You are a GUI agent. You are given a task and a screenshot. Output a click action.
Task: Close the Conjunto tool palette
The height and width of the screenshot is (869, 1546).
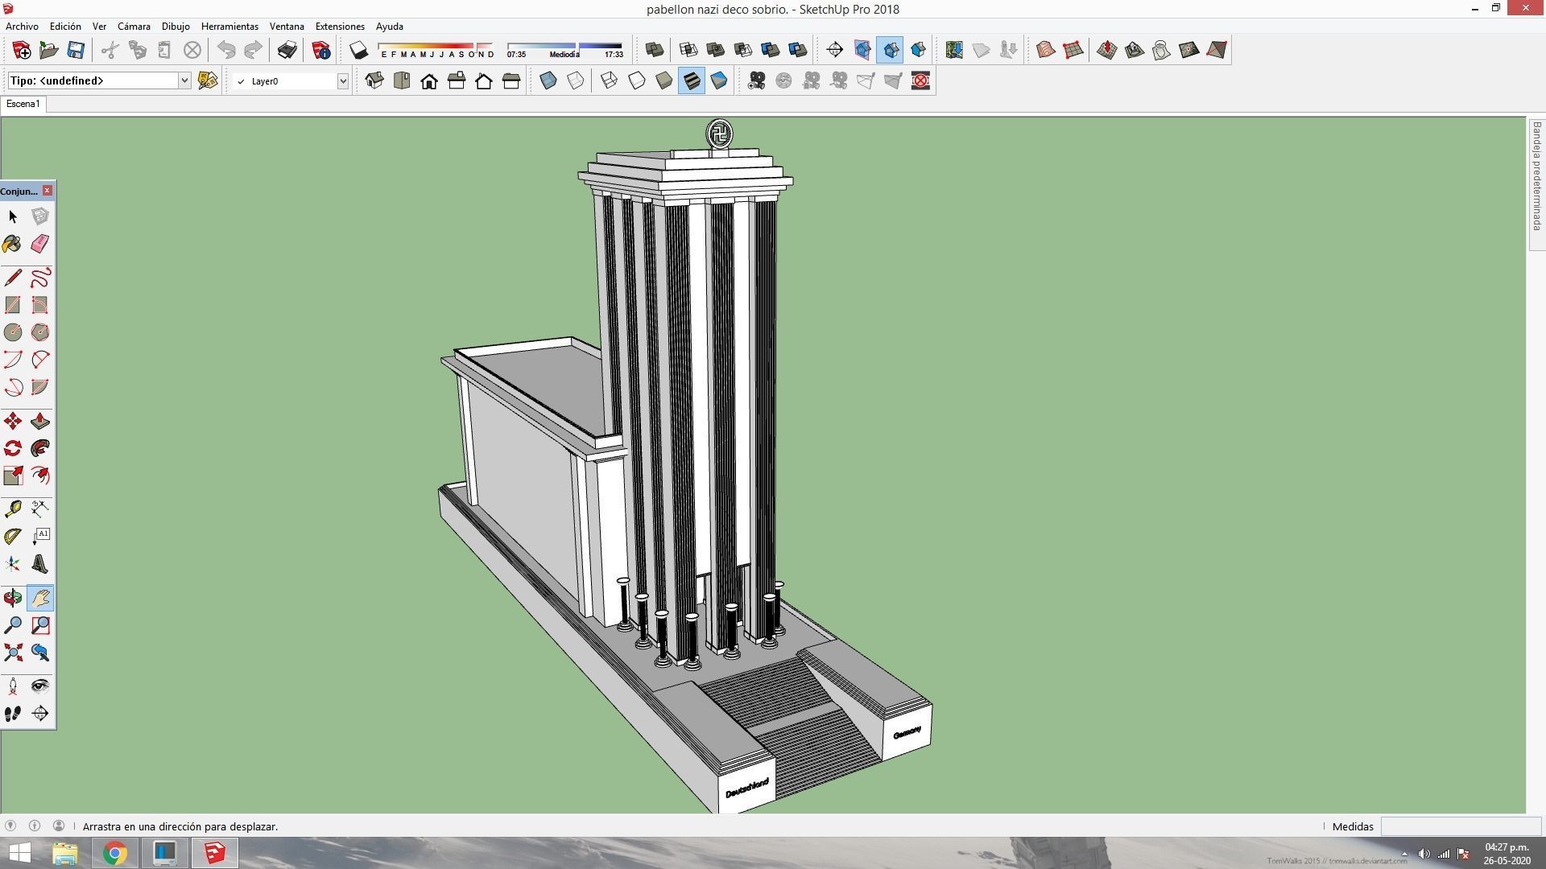[48, 191]
